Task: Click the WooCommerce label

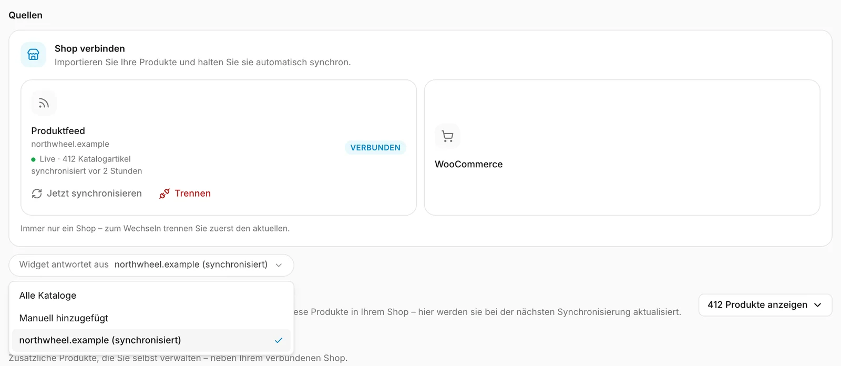Action: pos(468,164)
